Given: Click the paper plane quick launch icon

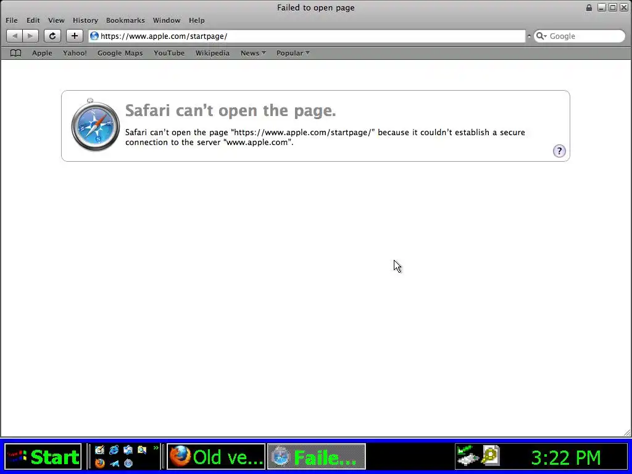Looking at the screenshot, I should tap(114, 463).
